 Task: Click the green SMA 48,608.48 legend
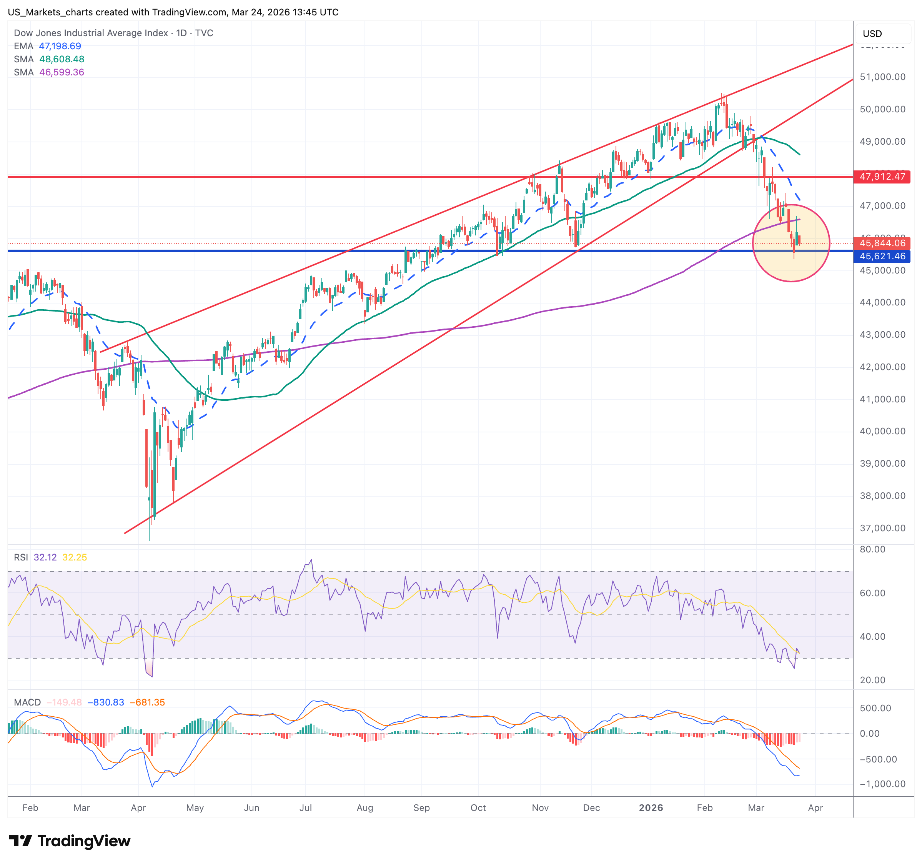[49, 59]
